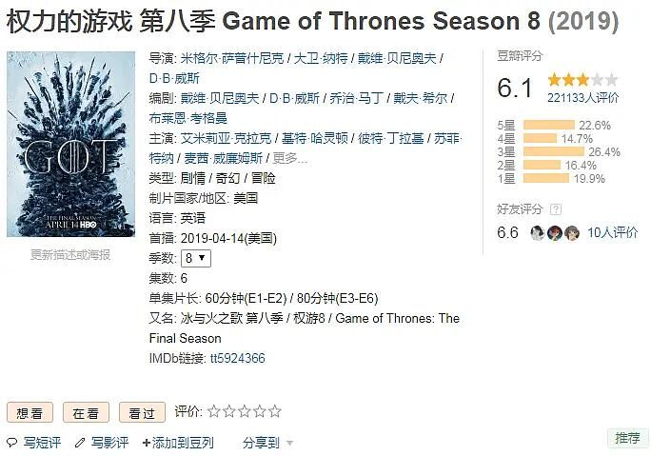This screenshot has height=456, width=651.
Task: Click the first friend avatar
Action: coord(538,232)
